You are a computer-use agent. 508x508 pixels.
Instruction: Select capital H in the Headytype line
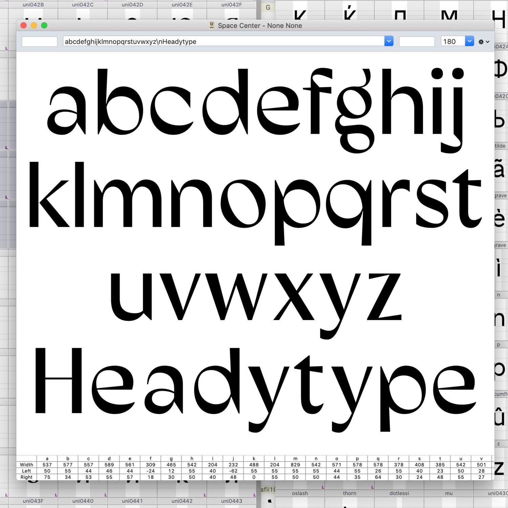point(58,380)
